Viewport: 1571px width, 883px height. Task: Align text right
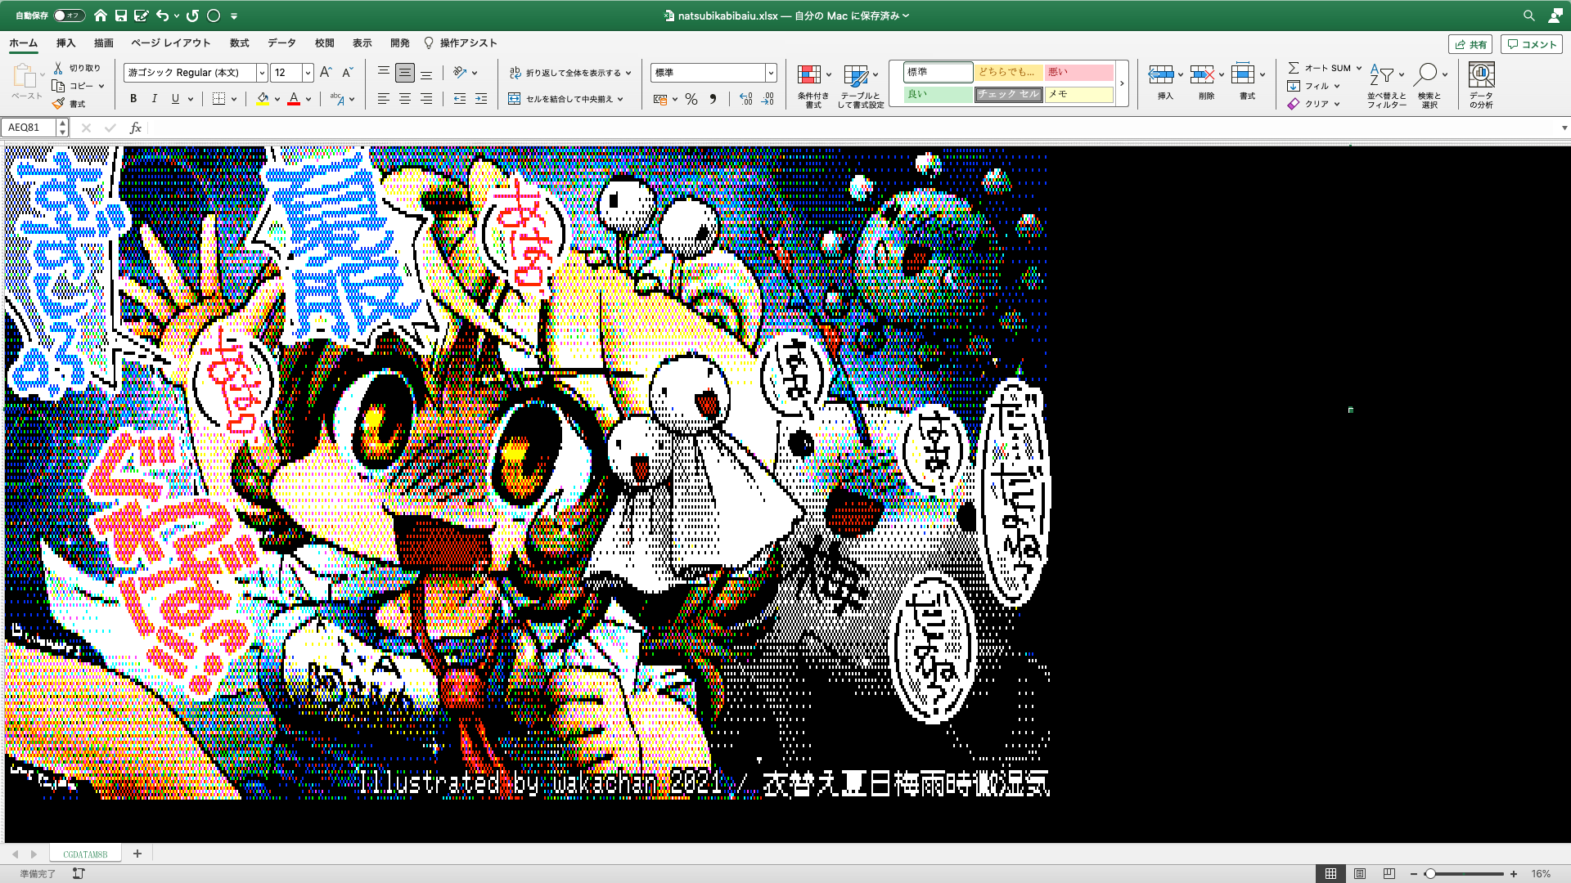click(426, 99)
